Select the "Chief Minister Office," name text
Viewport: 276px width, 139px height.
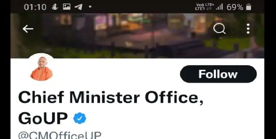click(x=111, y=98)
